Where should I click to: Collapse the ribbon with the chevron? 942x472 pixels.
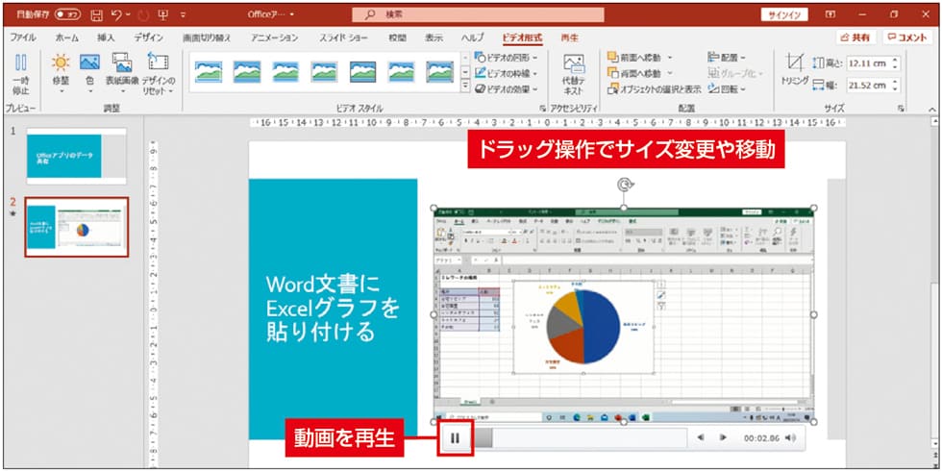(x=931, y=109)
